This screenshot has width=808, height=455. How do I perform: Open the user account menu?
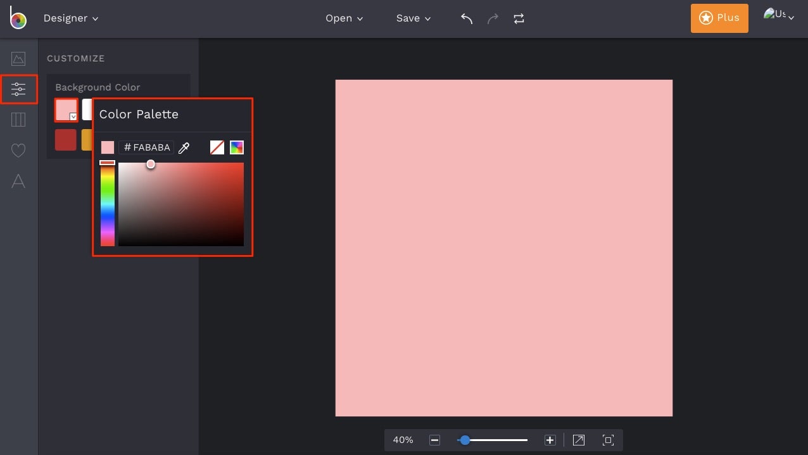(x=778, y=16)
